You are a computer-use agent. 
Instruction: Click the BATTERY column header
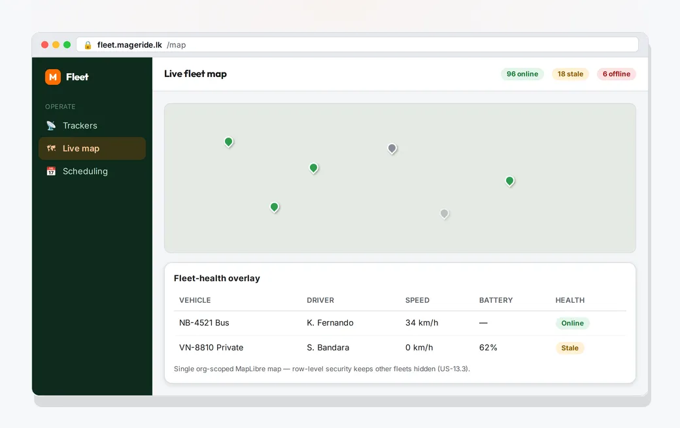(496, 300)
